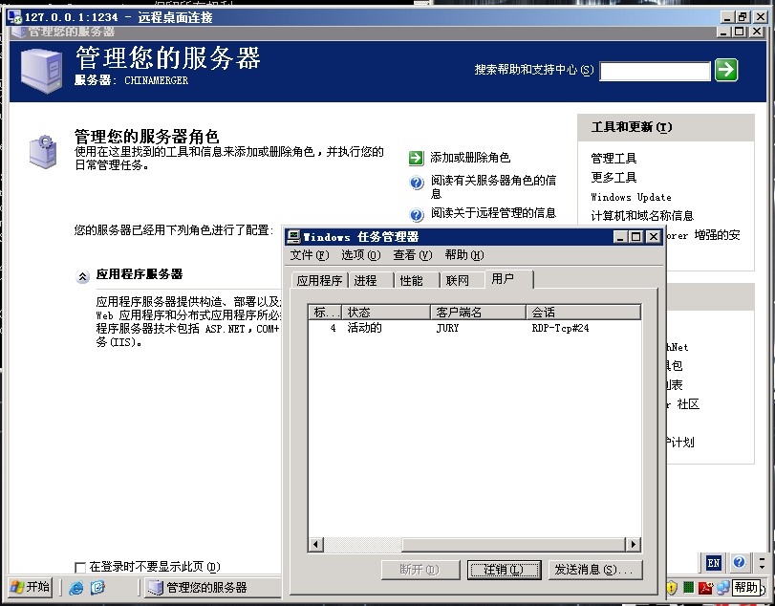
Task: Switch to the 应用程序 tab
Action: [x=319, y=280]
